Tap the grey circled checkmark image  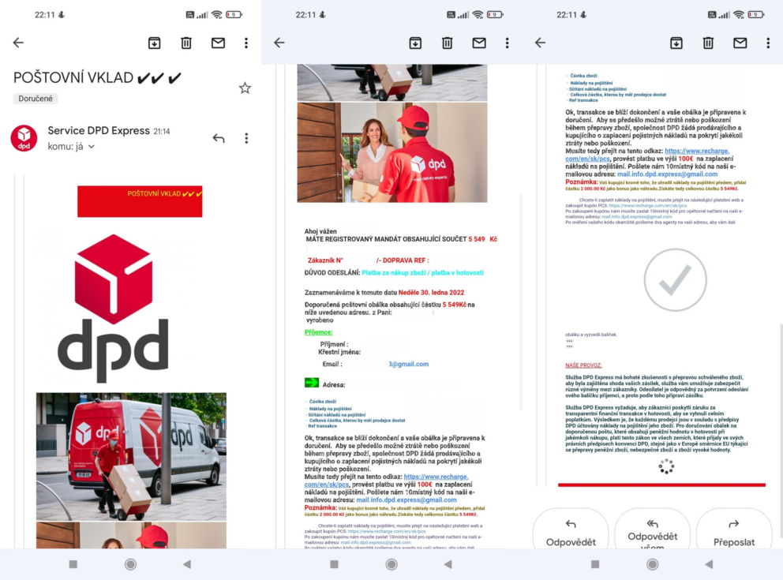[675, 280]
